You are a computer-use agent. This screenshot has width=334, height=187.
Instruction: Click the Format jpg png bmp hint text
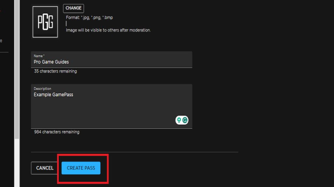pos(89,18)
